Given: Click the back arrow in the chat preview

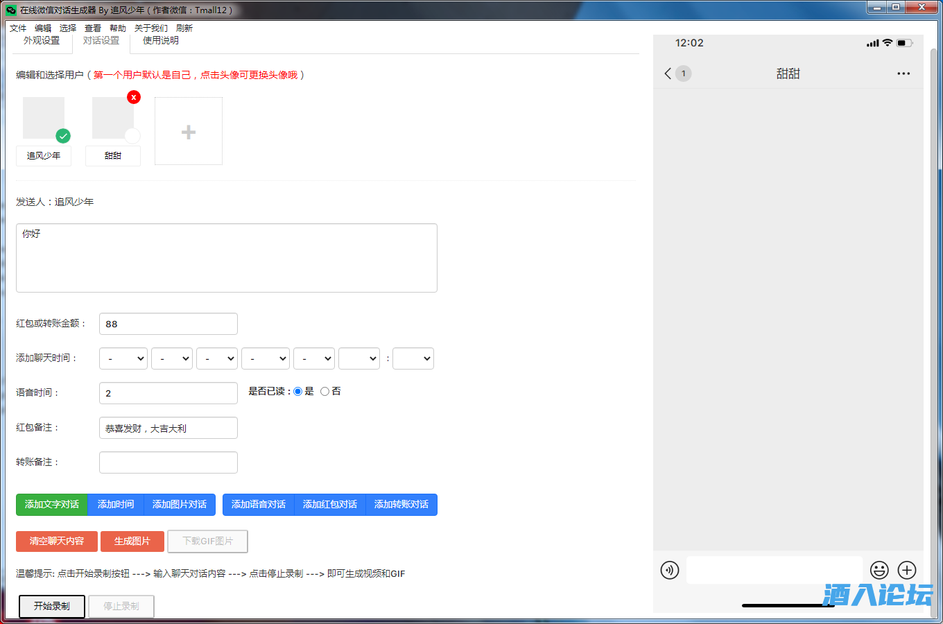Looking at the screenshot, I should pos(667,73).
